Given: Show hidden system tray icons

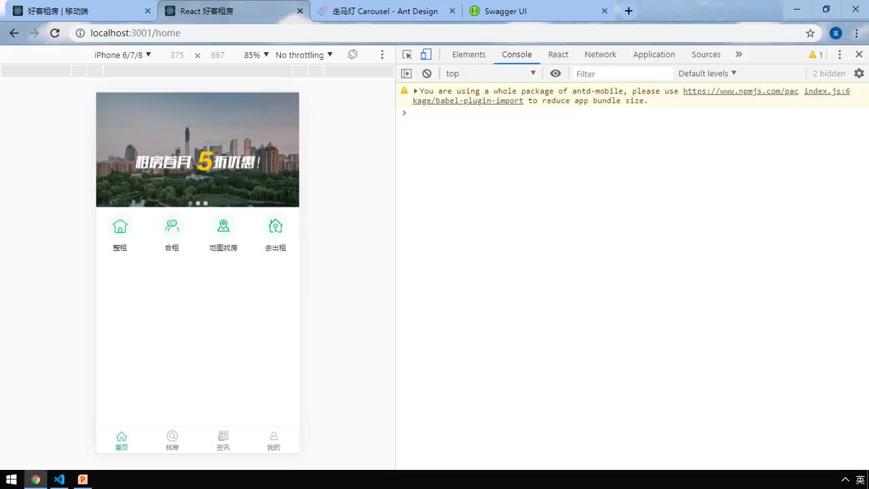Looking at the screenshot, I should (x=845, y=479).
